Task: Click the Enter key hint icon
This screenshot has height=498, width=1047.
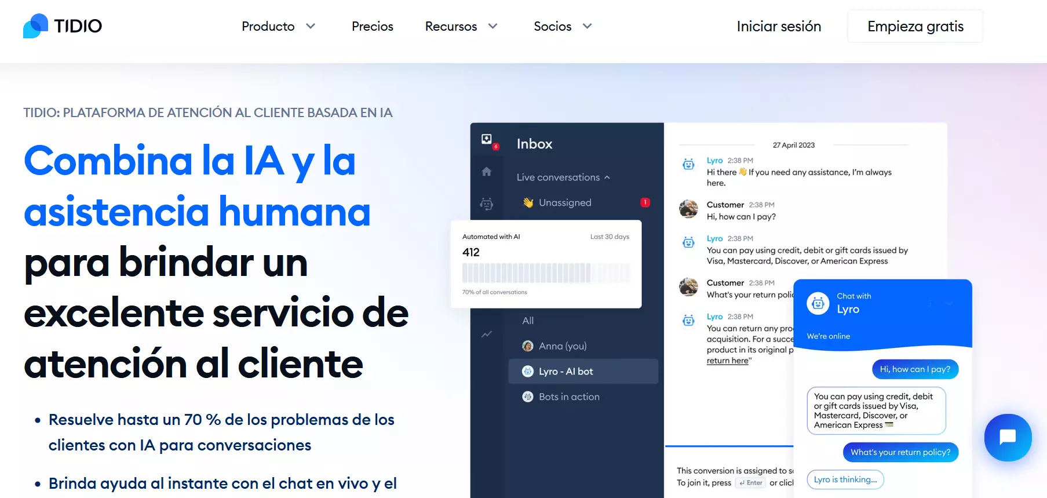Action: click(x=751, y=483)
